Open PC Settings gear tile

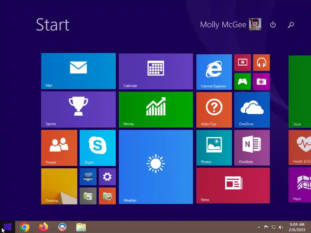107,177
